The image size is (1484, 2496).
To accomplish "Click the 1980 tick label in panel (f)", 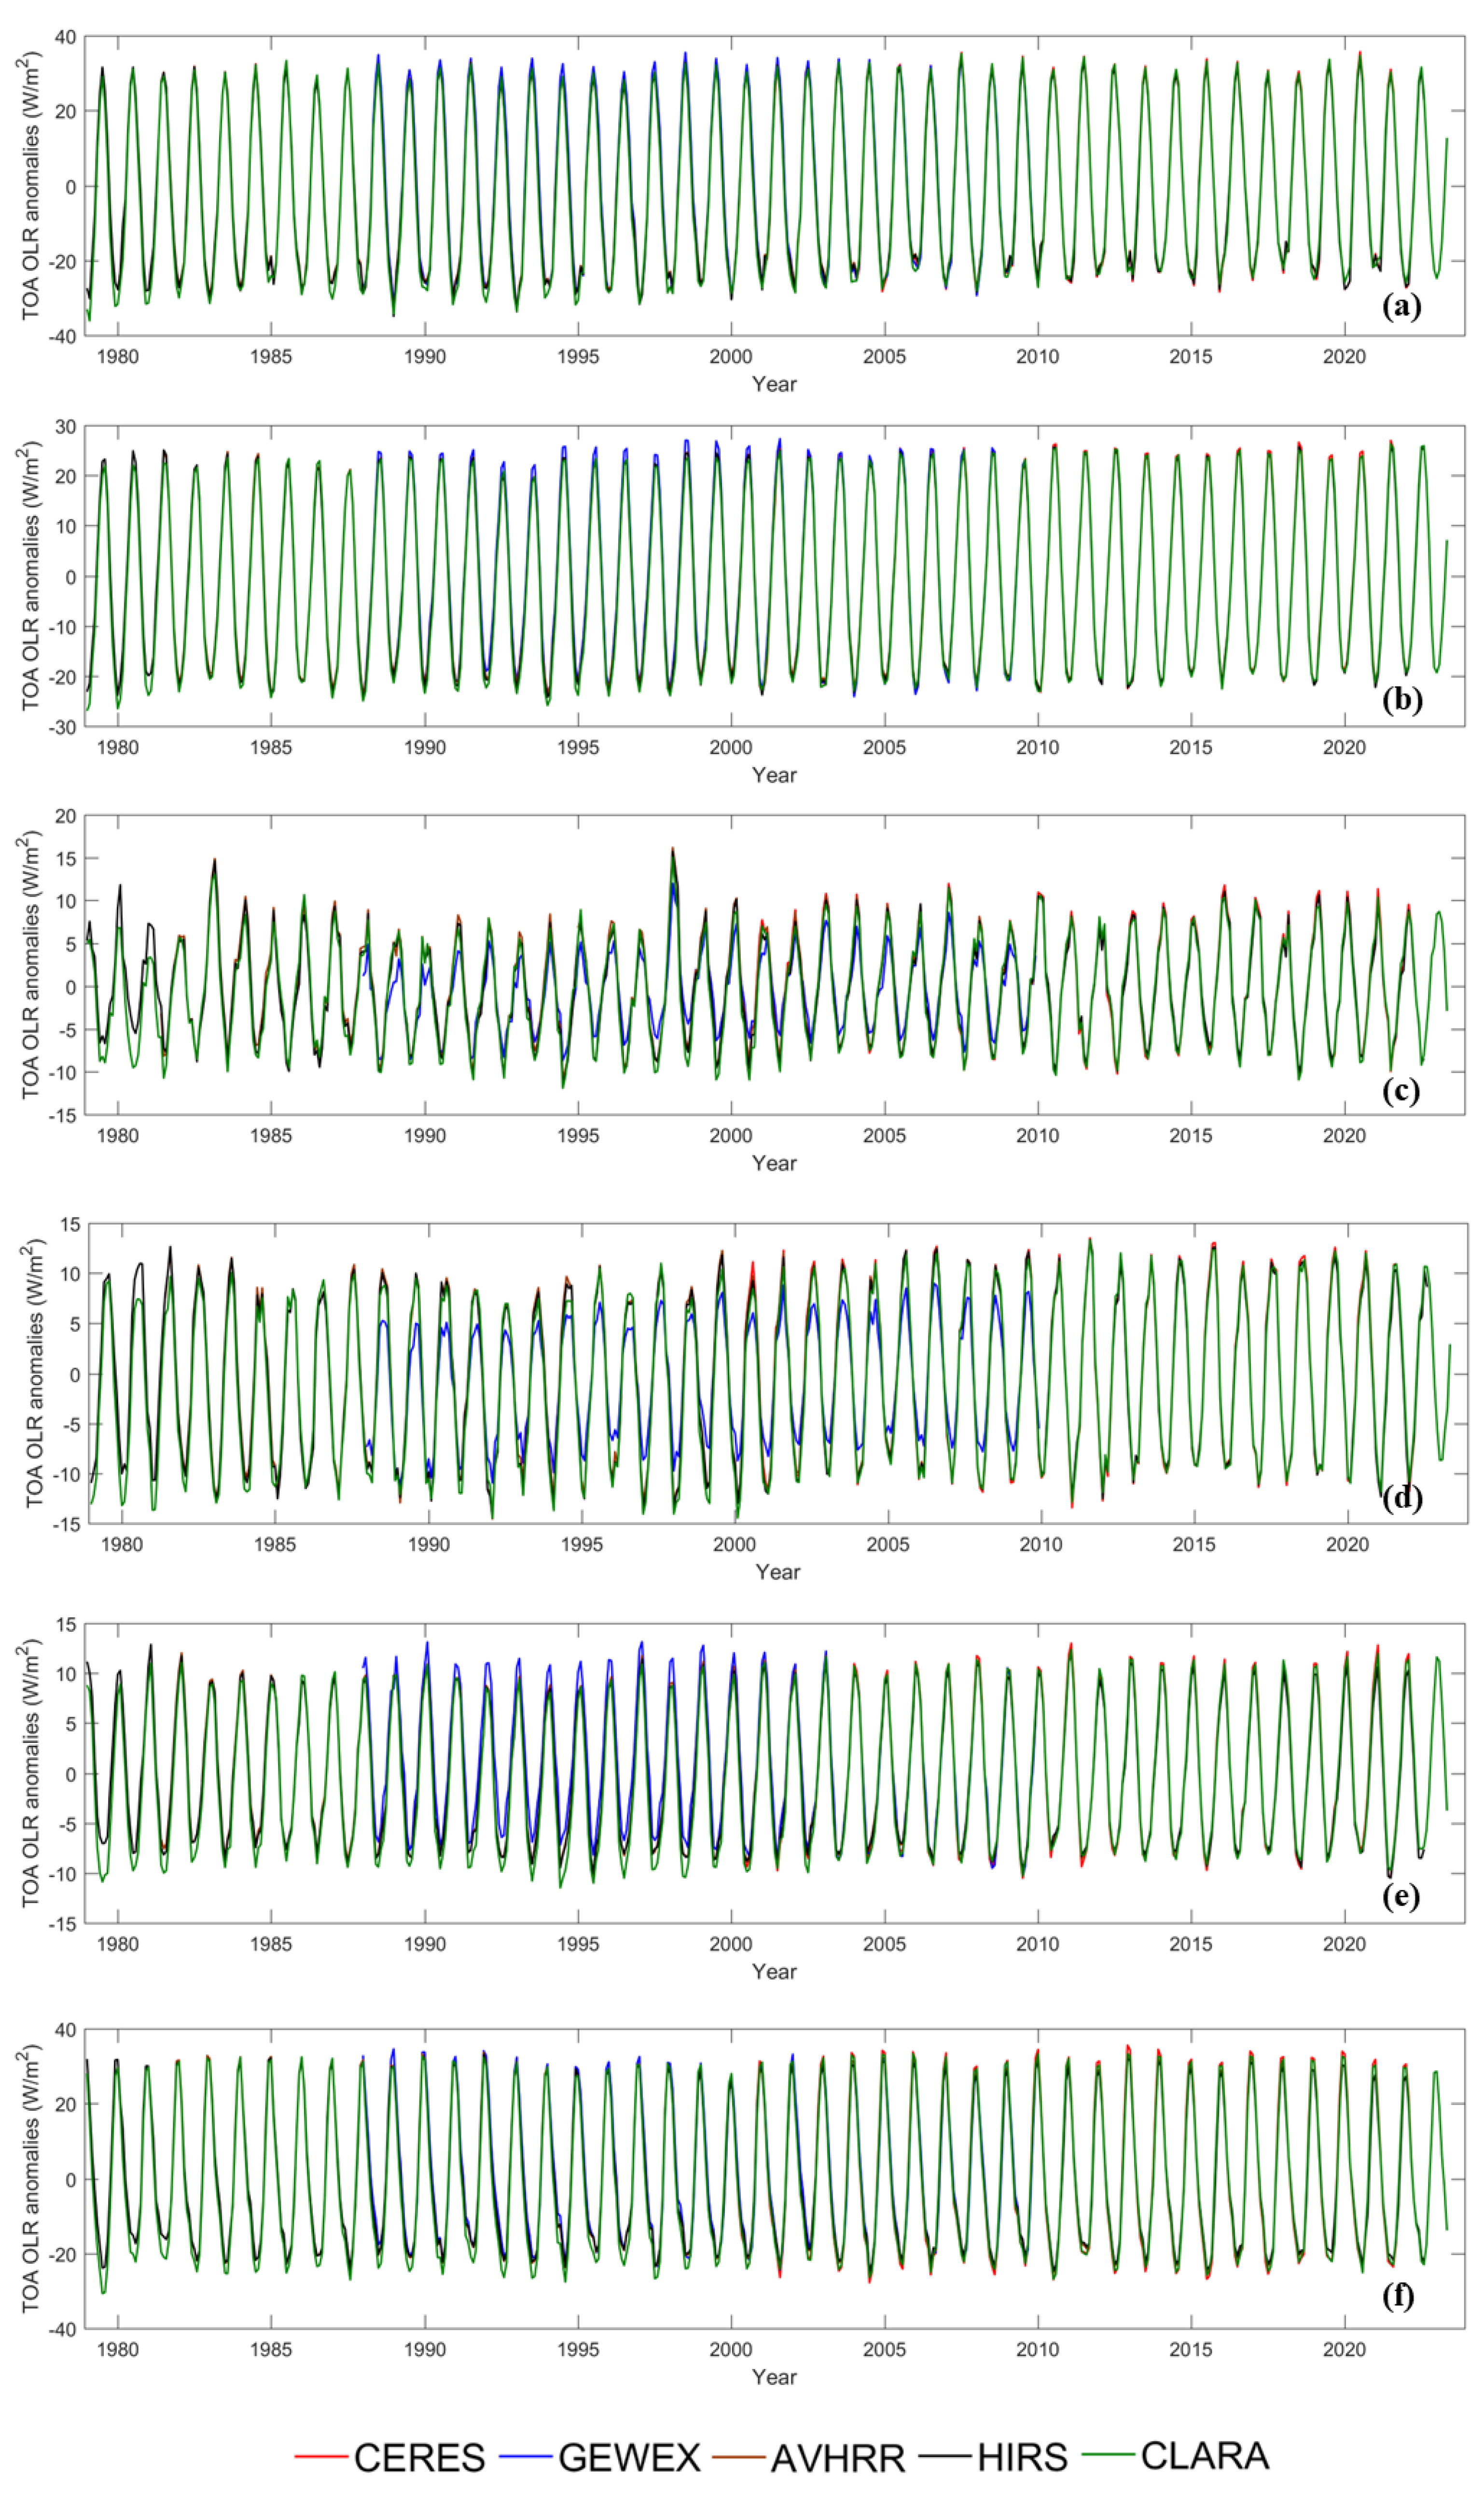I will 118,2349.
